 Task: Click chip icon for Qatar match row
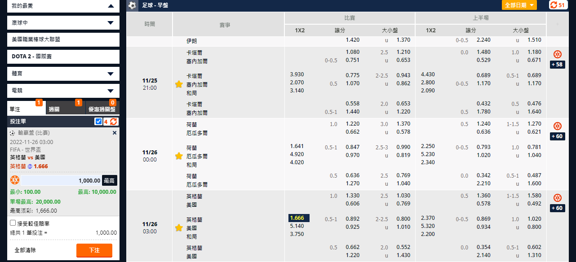pyautogui.click(x=557, y=54)
